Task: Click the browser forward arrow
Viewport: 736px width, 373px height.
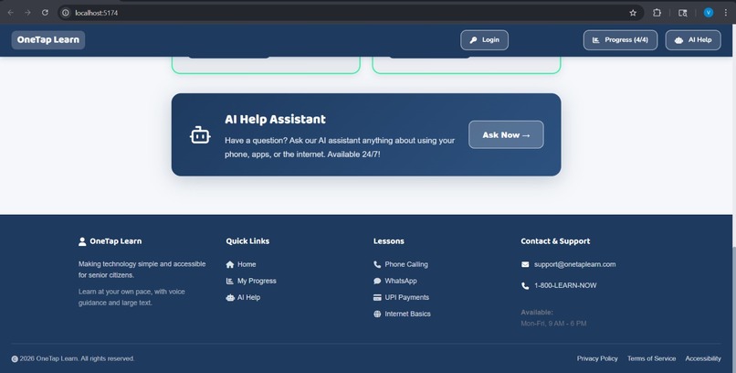Action: 27,13
